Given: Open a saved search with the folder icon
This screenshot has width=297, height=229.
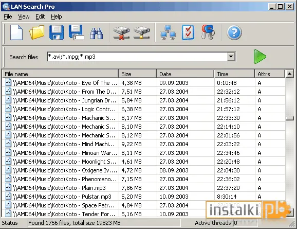Looking at the screenshot, I should pos(36,32).
